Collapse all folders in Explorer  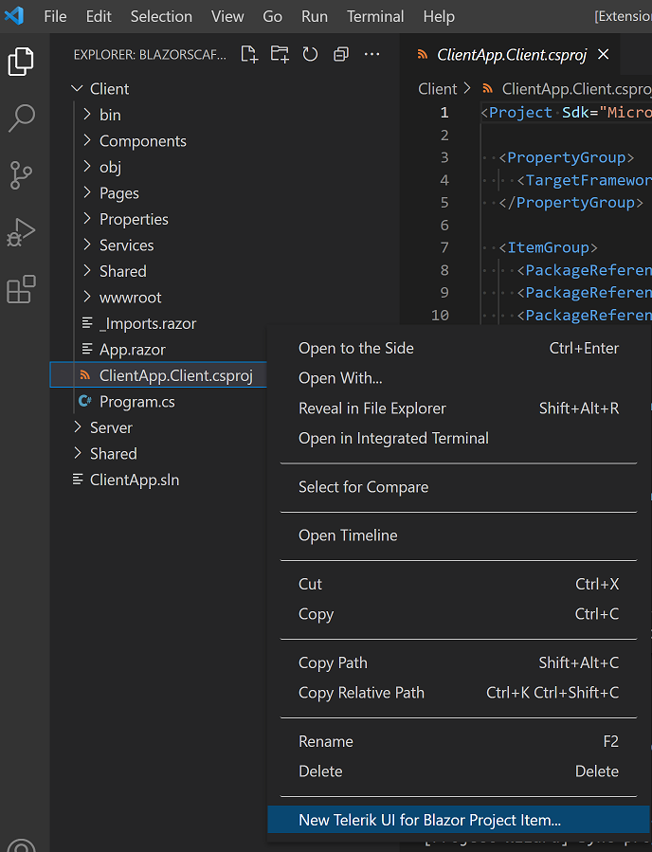click(x=340, y=54)
